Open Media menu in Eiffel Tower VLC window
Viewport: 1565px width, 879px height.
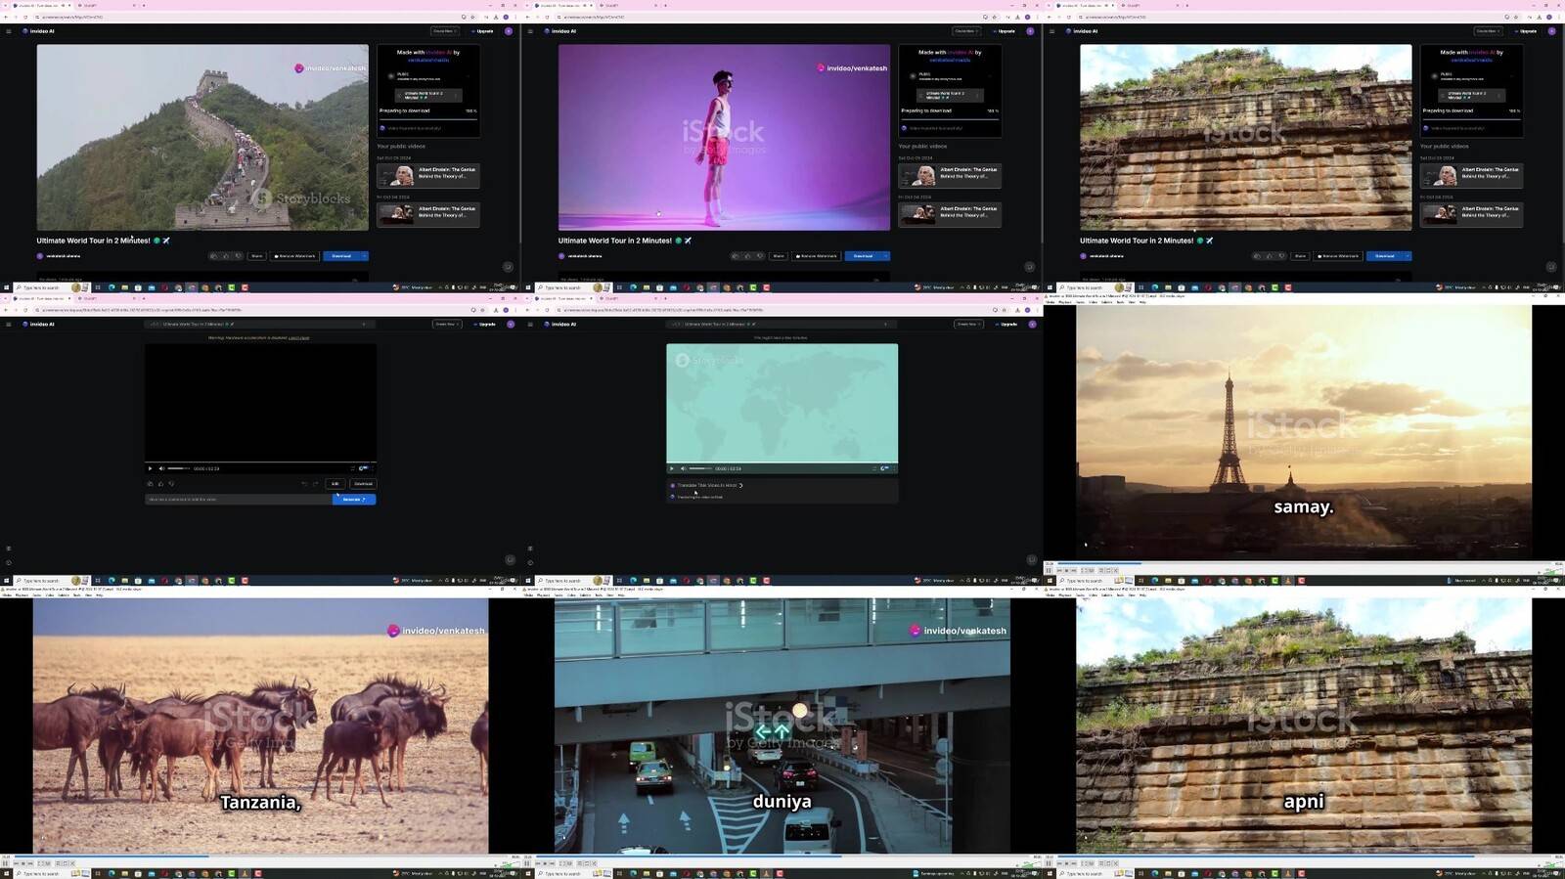pyautogui.click(x=1050, y=302)
